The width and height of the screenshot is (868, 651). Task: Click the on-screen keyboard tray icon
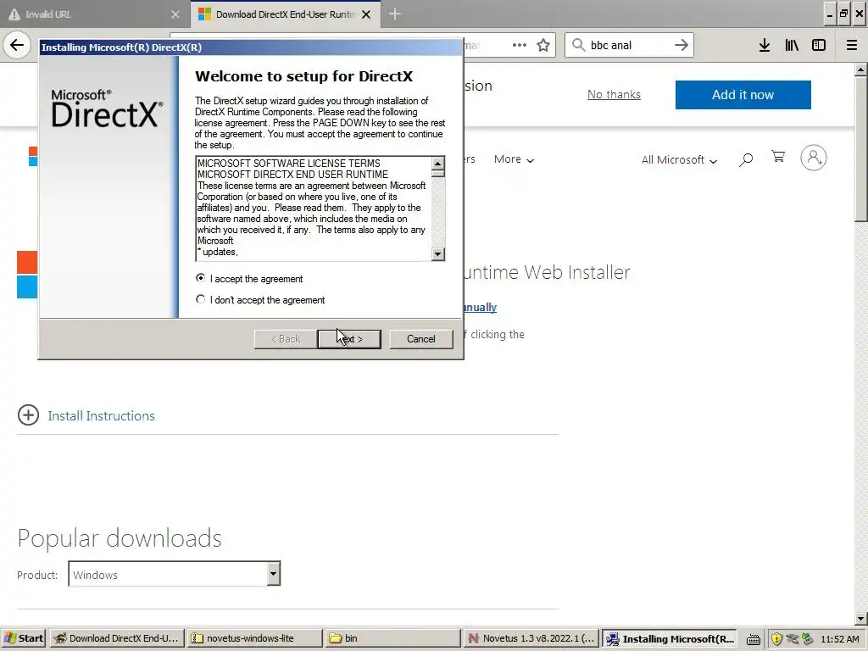point(753,639)
